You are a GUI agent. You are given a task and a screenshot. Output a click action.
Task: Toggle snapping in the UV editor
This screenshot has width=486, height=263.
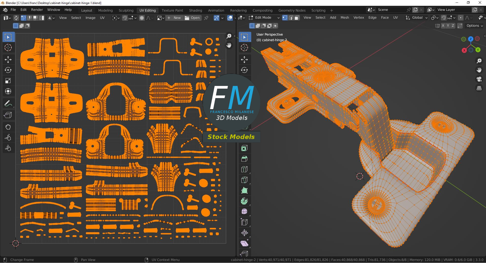(x=125, y=18)
